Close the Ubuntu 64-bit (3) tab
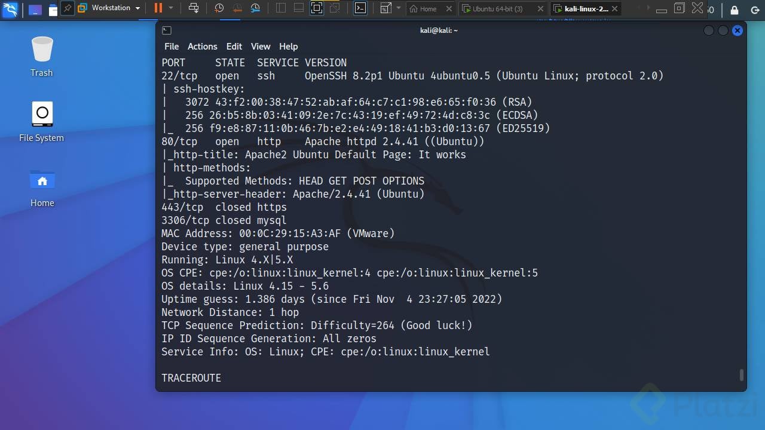The height and width of the screenshot is (430, 765). point(540,8)
